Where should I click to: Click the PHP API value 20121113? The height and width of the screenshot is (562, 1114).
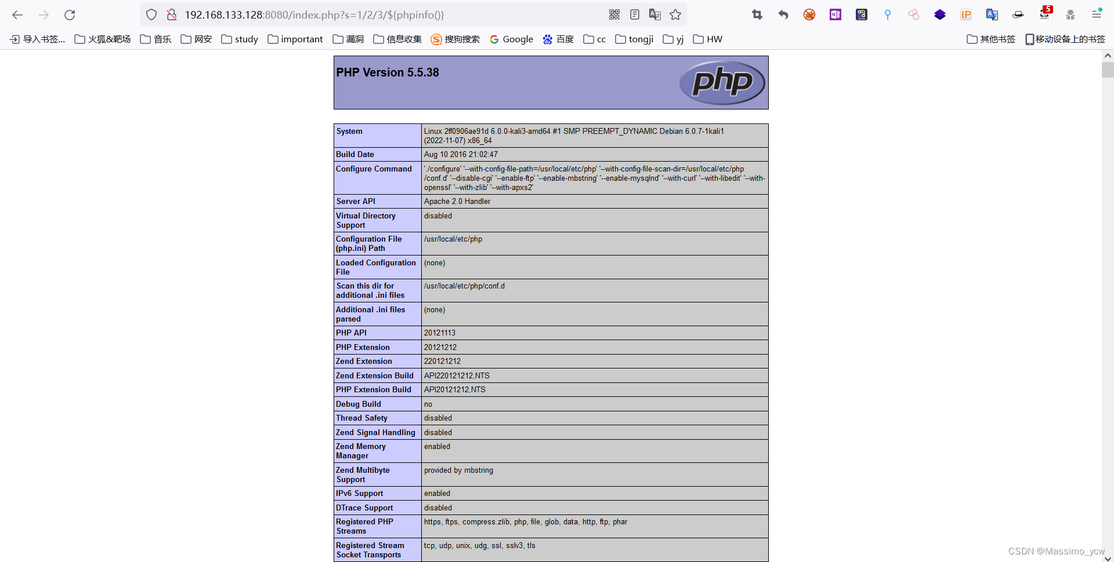[x=440, y=333]
